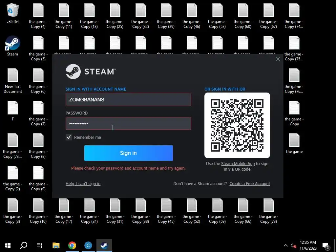Select 'the game - Copy (73)' file in bottom row
The image size is (336, 252).
point(268,211)
